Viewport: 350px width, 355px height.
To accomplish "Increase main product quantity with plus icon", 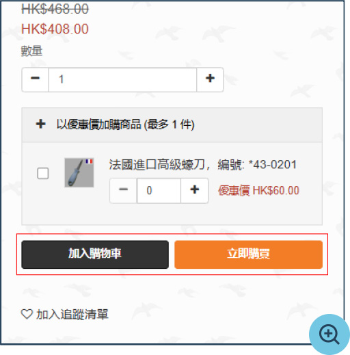I will pyautogui.click(x=210, y=79).
